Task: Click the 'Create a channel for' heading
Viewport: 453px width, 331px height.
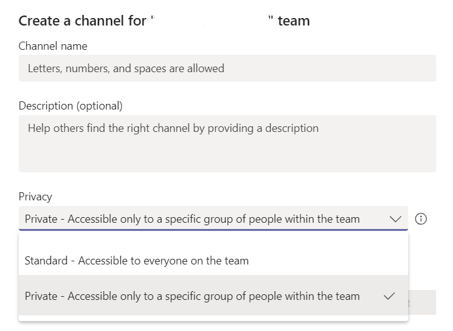Action: tap(82, 21)
